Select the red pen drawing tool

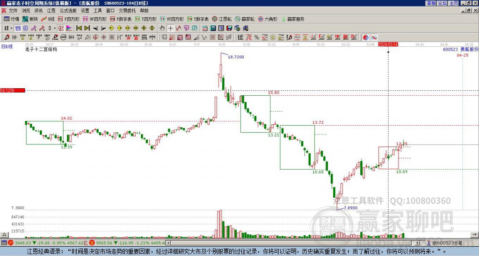coord(7,37)
